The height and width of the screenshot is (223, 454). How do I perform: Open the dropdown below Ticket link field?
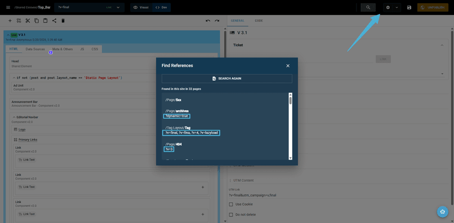click(442, 74)
